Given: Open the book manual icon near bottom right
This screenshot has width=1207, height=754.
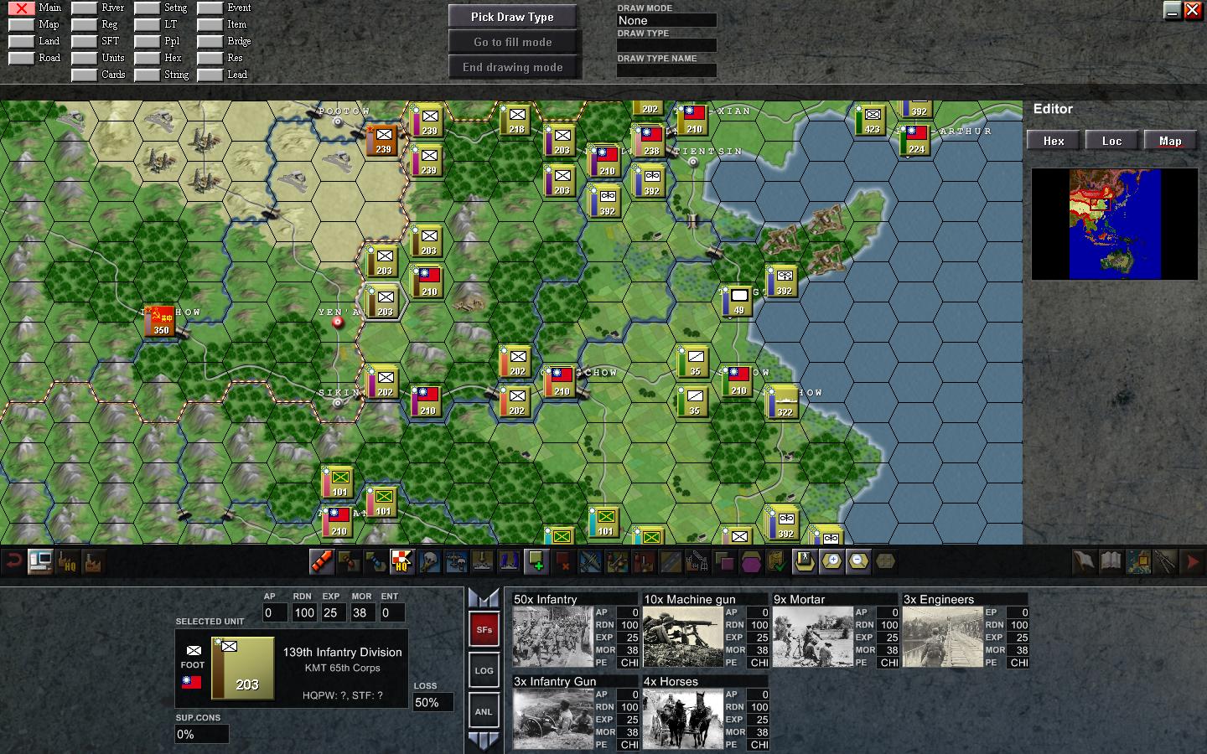Looking at the screenshot, I should click(x=1109, y=562).
